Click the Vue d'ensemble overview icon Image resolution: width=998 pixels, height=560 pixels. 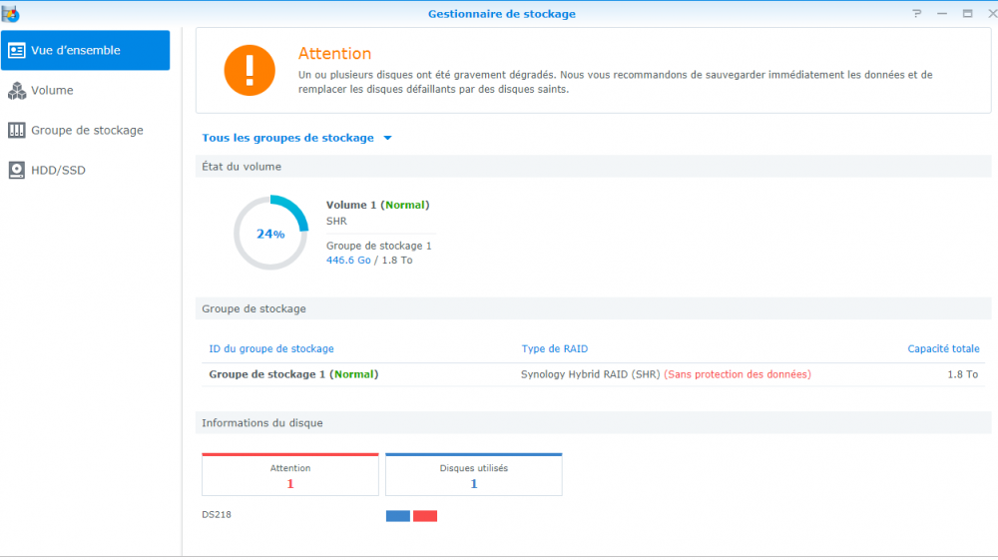[17, 50]
